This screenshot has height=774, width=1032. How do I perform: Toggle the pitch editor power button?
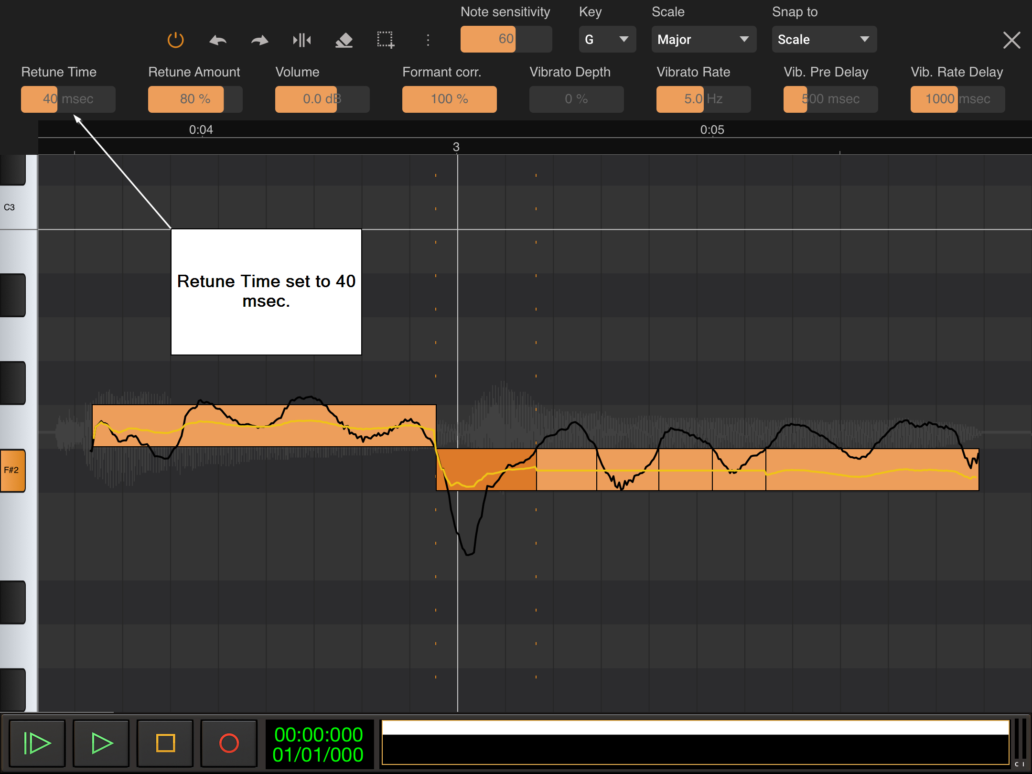(175, 40)
